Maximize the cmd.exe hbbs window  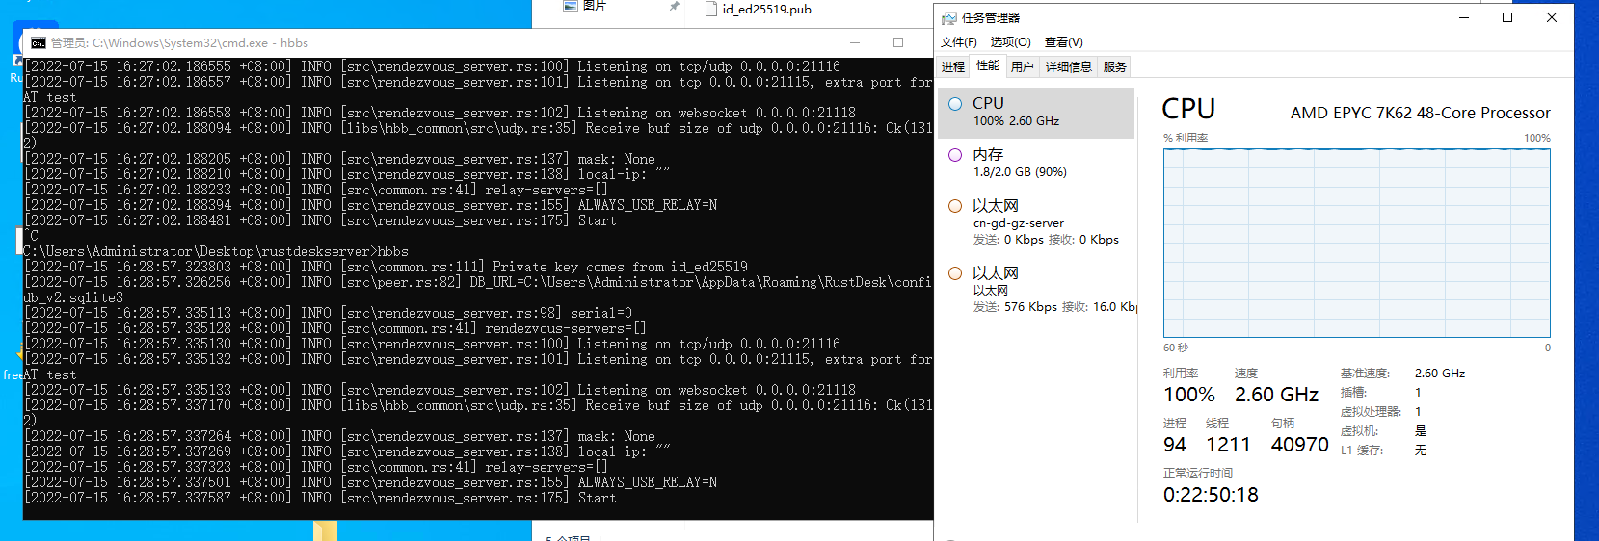point(898,42)
